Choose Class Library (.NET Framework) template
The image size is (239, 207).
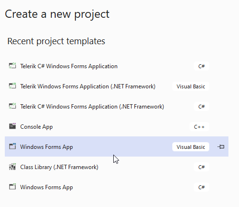117,167
